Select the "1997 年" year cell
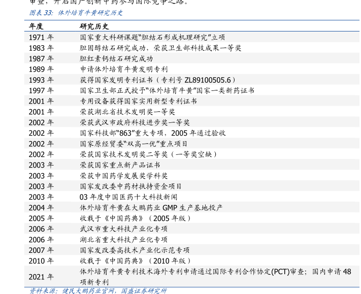The width and height of the screenshot is (361, 294). pyautogui.click(x=41, y=90)
